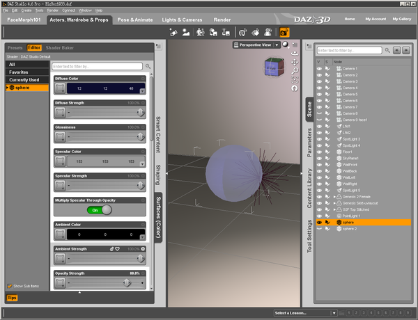Open the Select a Lesson dropdown
This screenshot has height=320, width=418.
(x=334, y=313)
